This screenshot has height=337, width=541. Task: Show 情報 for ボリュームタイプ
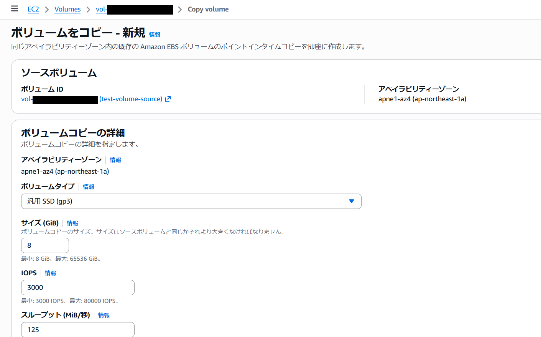click(88, 187)
